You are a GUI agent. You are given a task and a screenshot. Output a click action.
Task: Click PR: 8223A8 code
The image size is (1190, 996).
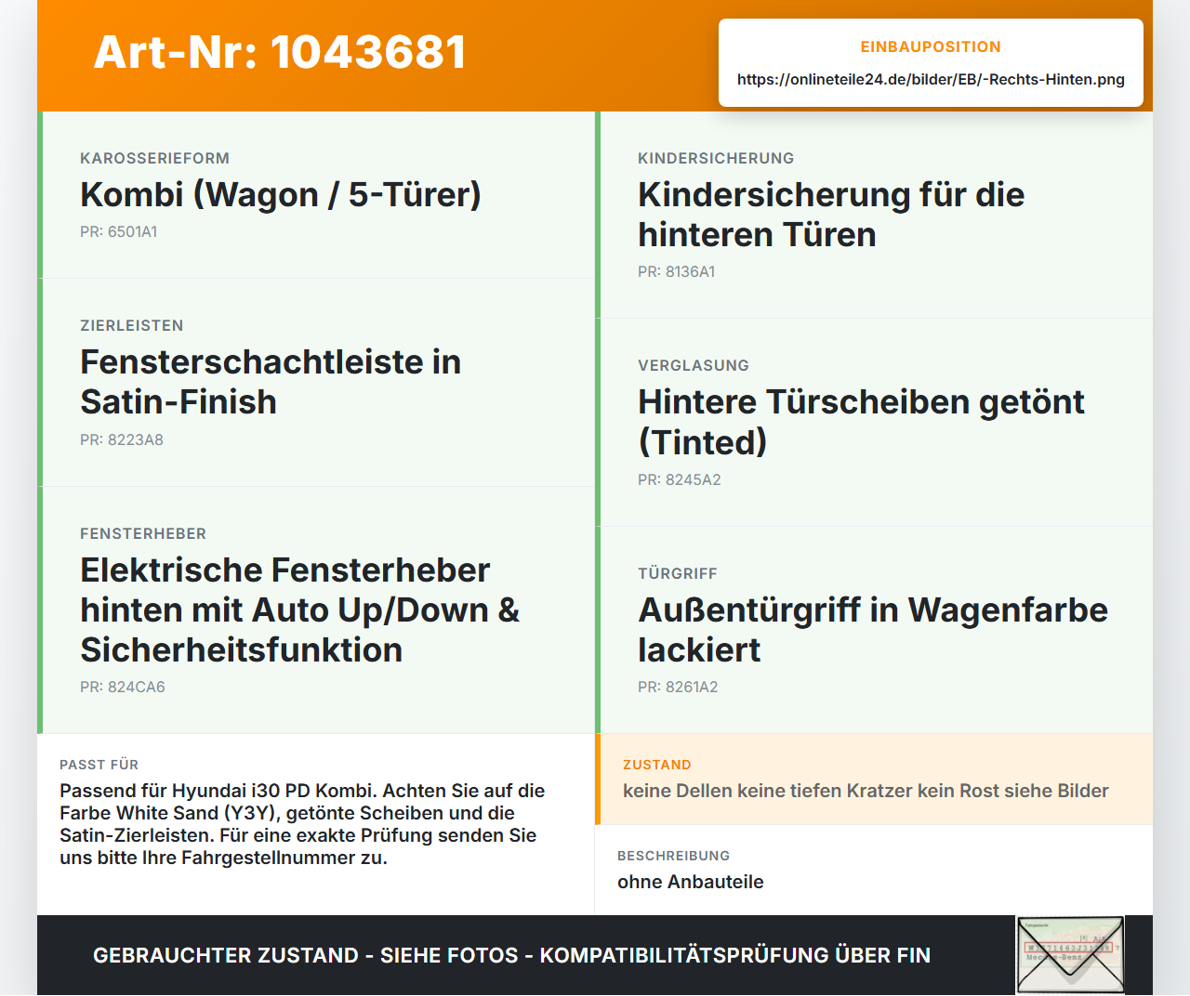(122, 439)
